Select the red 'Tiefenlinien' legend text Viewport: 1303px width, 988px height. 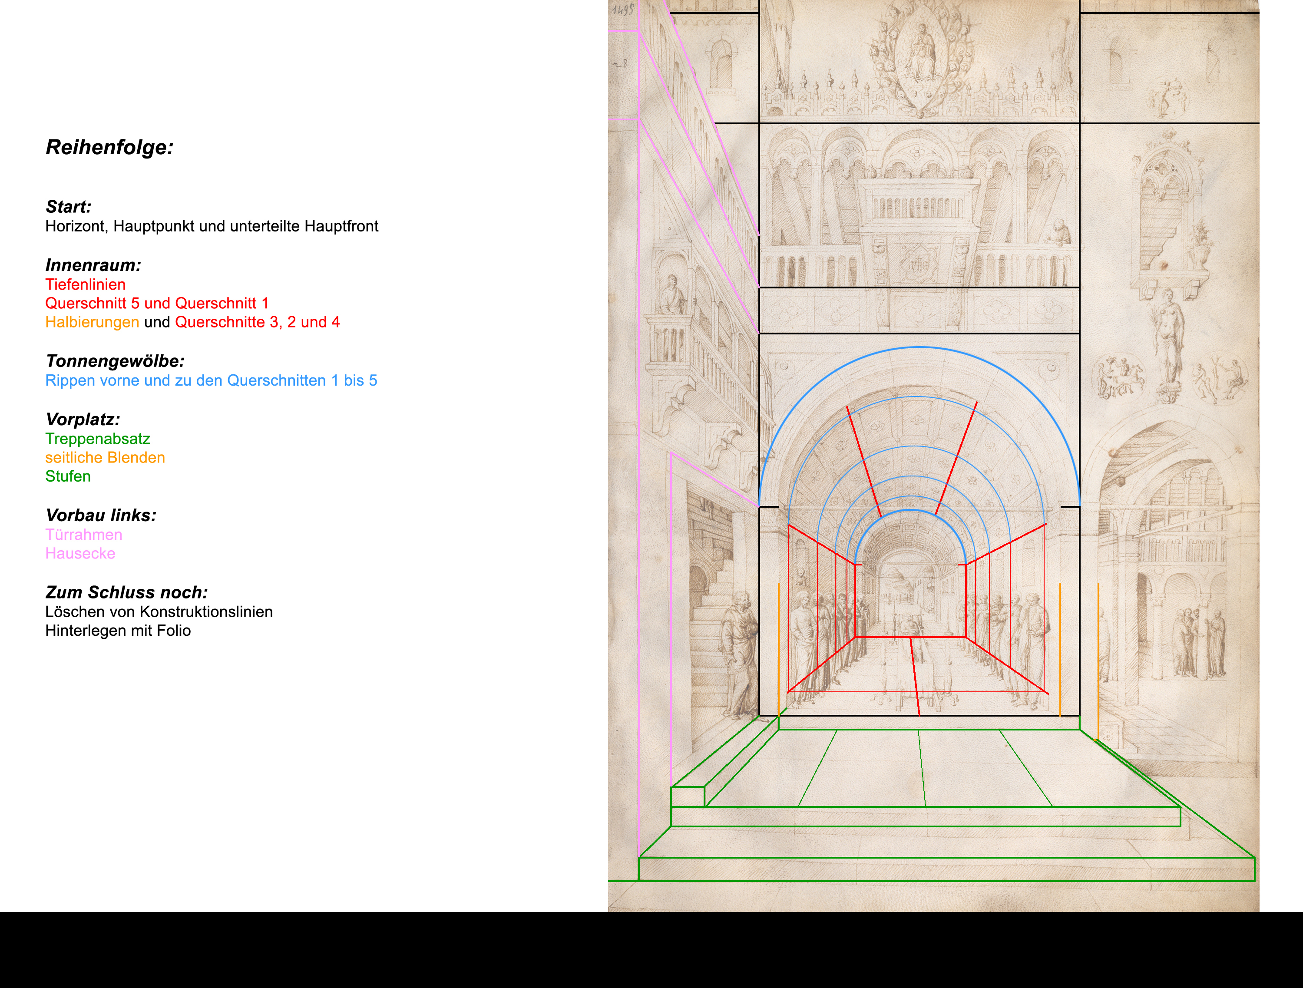pyautogui.click(x=86, y=284)
